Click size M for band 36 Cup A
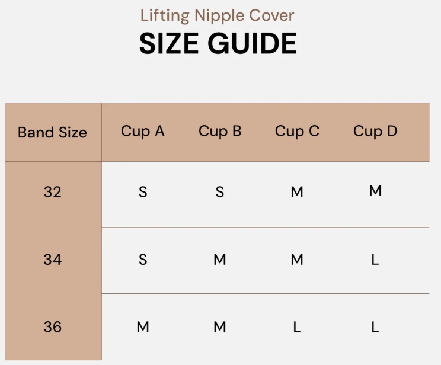This screenshot has height=365, width=441. click(143, 326)
